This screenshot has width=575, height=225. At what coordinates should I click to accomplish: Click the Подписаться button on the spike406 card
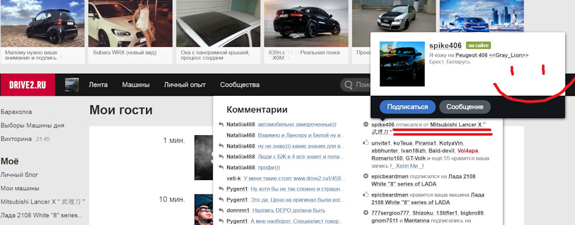(407, 107)
